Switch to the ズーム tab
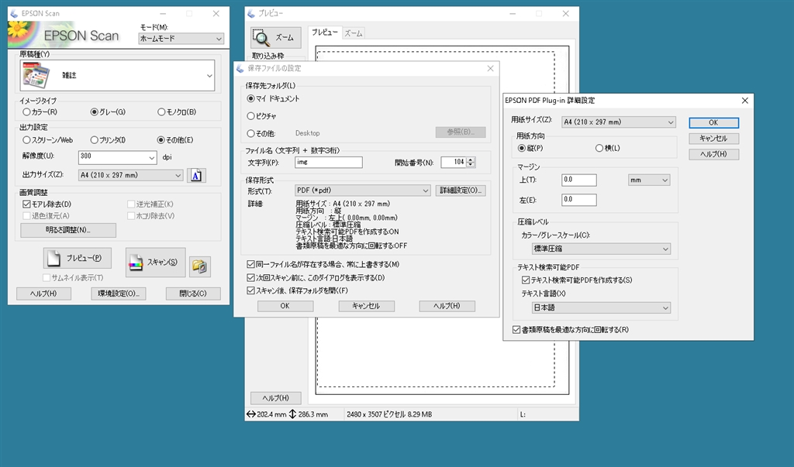Image resolution: width=794 pixels, height=467 pixels. (354, 33)
